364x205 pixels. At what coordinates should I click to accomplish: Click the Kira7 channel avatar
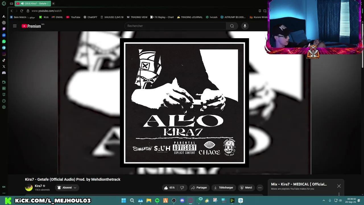pos(29,188)
